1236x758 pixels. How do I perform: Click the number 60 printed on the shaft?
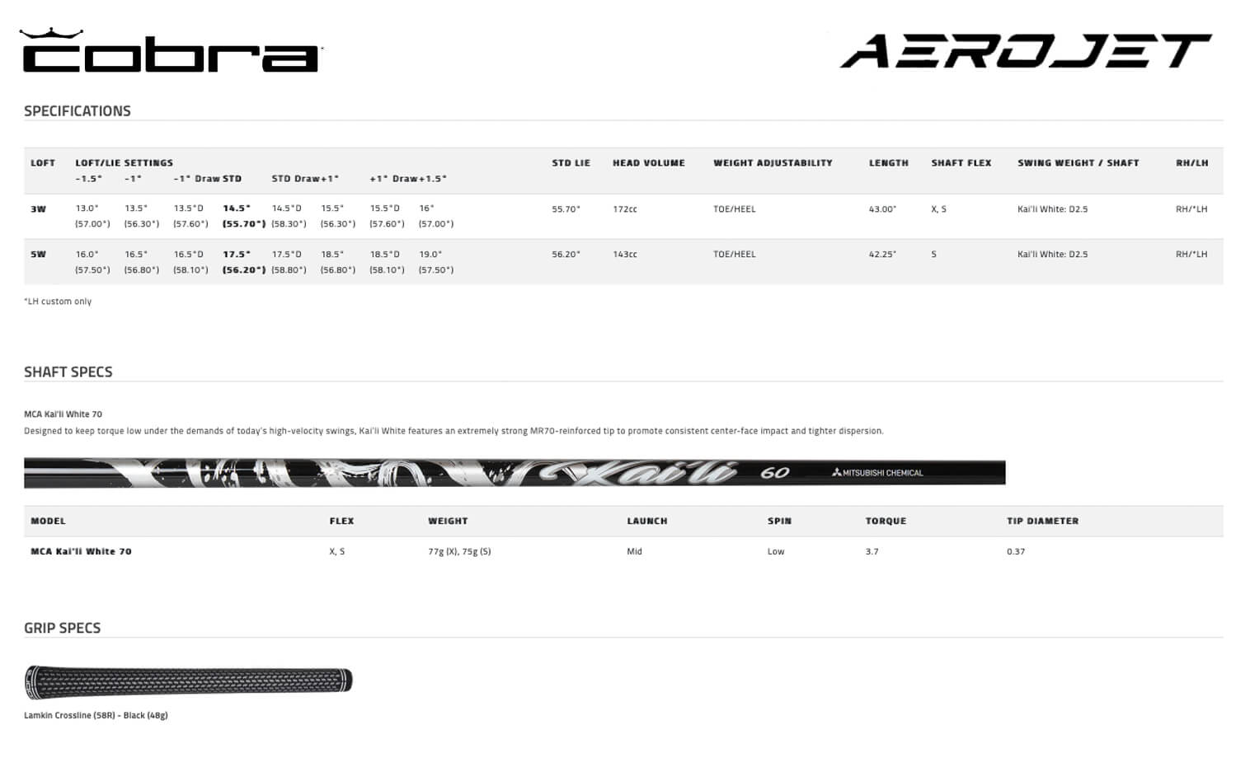(x=774, y=473)
